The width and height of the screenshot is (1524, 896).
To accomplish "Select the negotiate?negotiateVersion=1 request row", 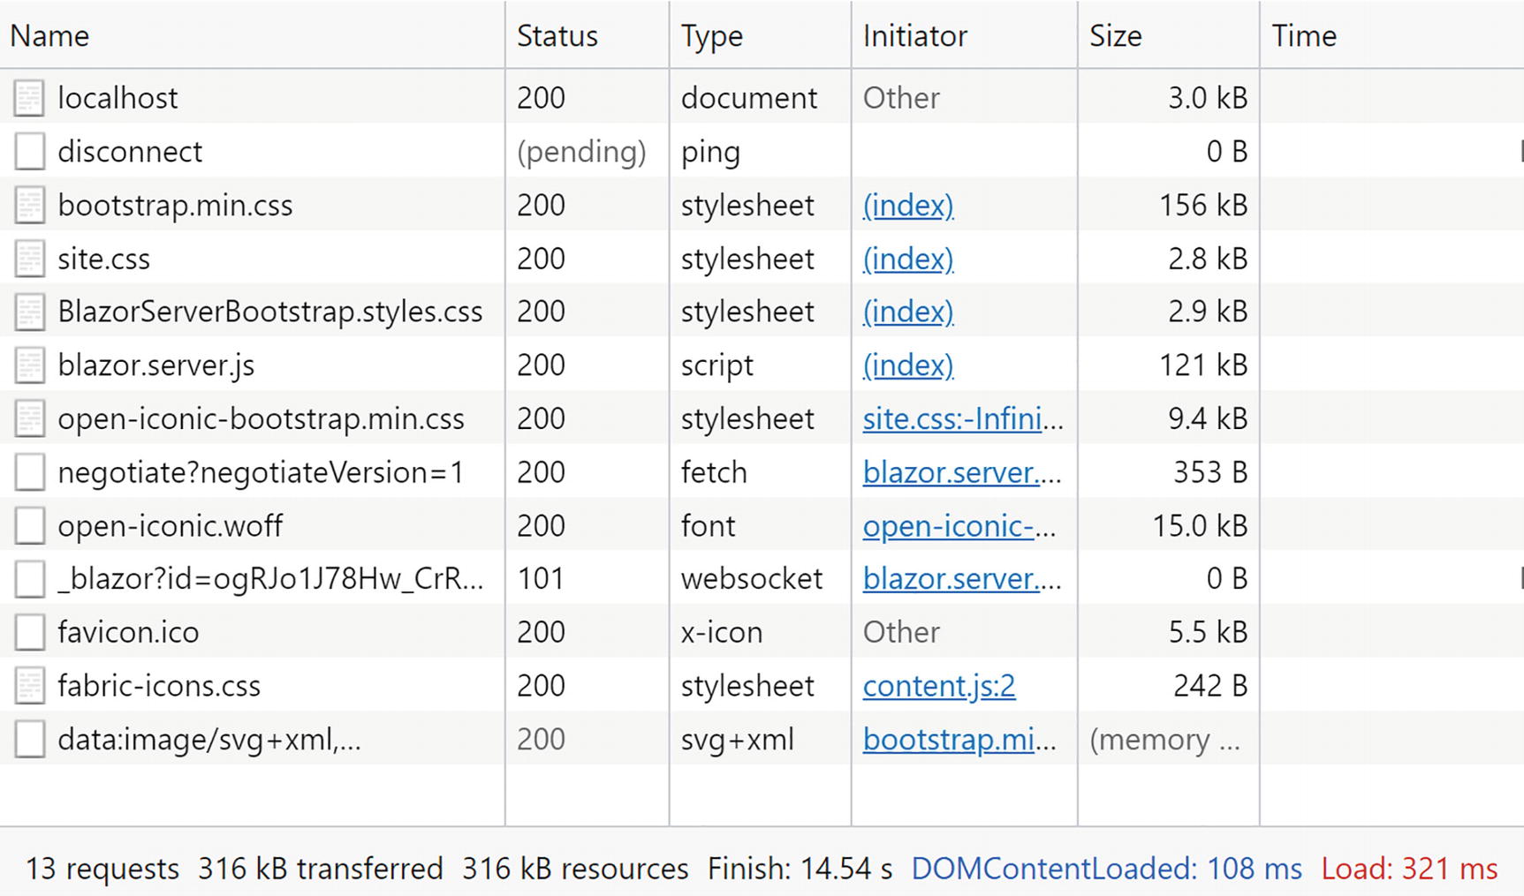I will tap(261, 473).
